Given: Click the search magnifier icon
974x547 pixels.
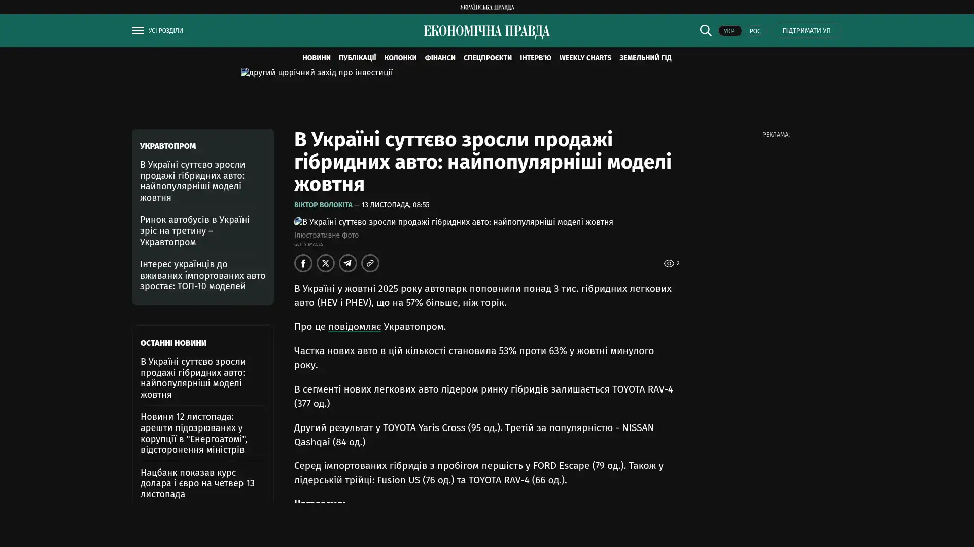Looking at the screenshot, I should point(705,31).
